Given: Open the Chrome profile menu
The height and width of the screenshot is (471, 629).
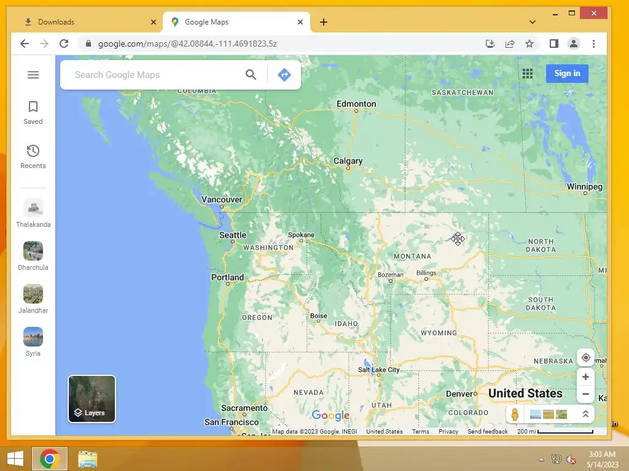Looking at the screenshot, I should pos(574,44).
